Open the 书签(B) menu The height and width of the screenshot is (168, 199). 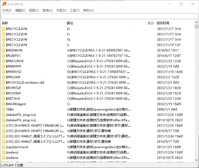pyautogui.click(x=61, y=10)
